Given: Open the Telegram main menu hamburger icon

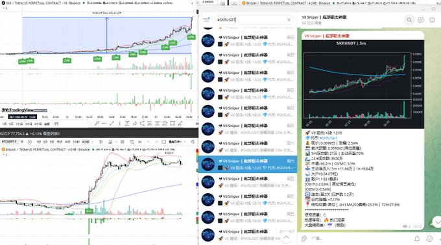Looking at the screenshot, I should coord(206,19).
